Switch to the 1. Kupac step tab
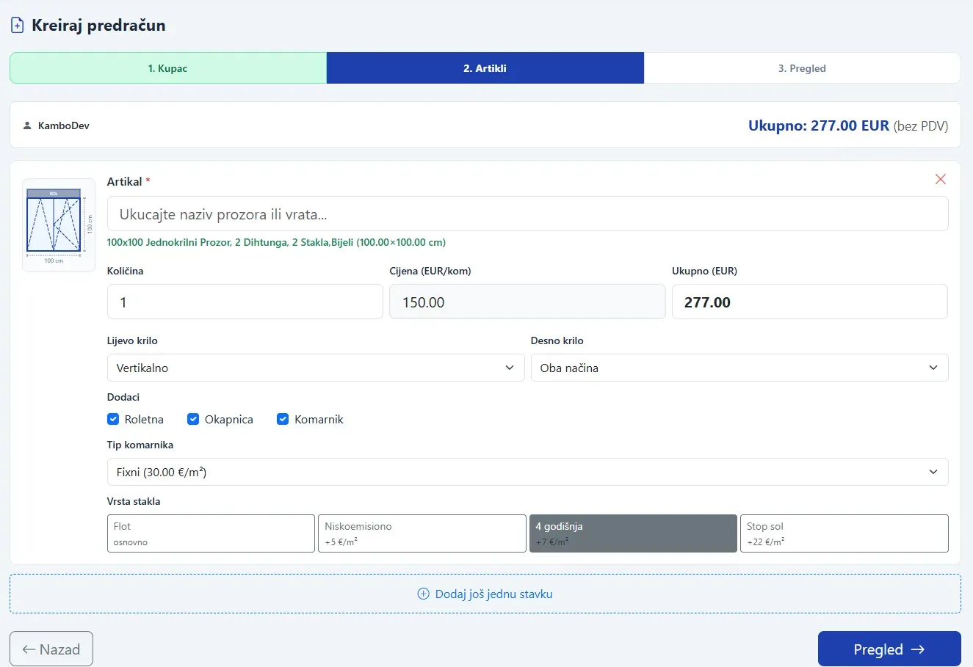Screen dimensions: 973x667 click(x=168, y=68)
